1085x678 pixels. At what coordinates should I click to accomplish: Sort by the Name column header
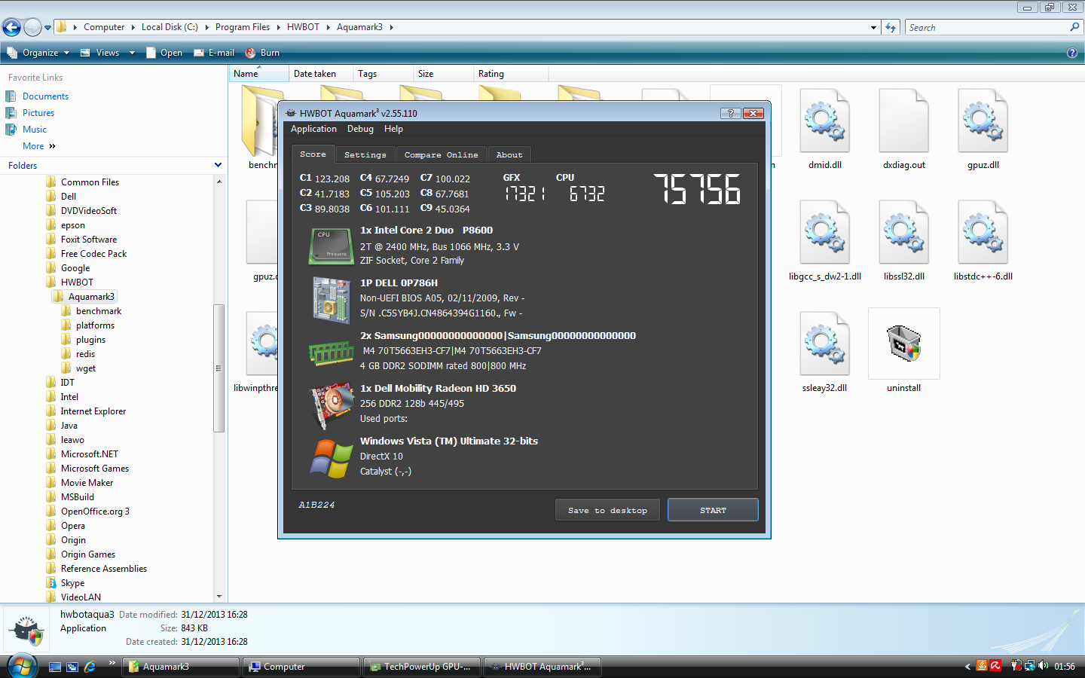(x=258, y=74)
